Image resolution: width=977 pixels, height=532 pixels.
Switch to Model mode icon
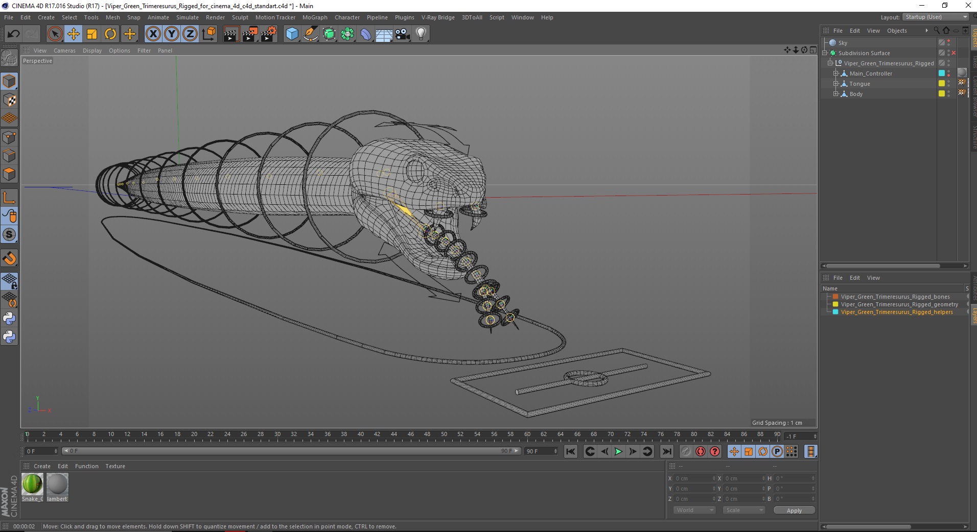pyautogui.click(x=9, y=81)
